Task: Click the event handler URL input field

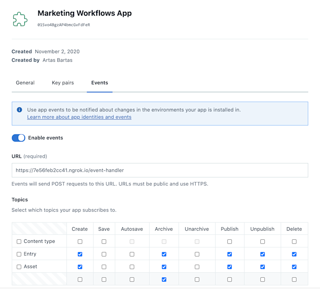Action: pos(160,170)
